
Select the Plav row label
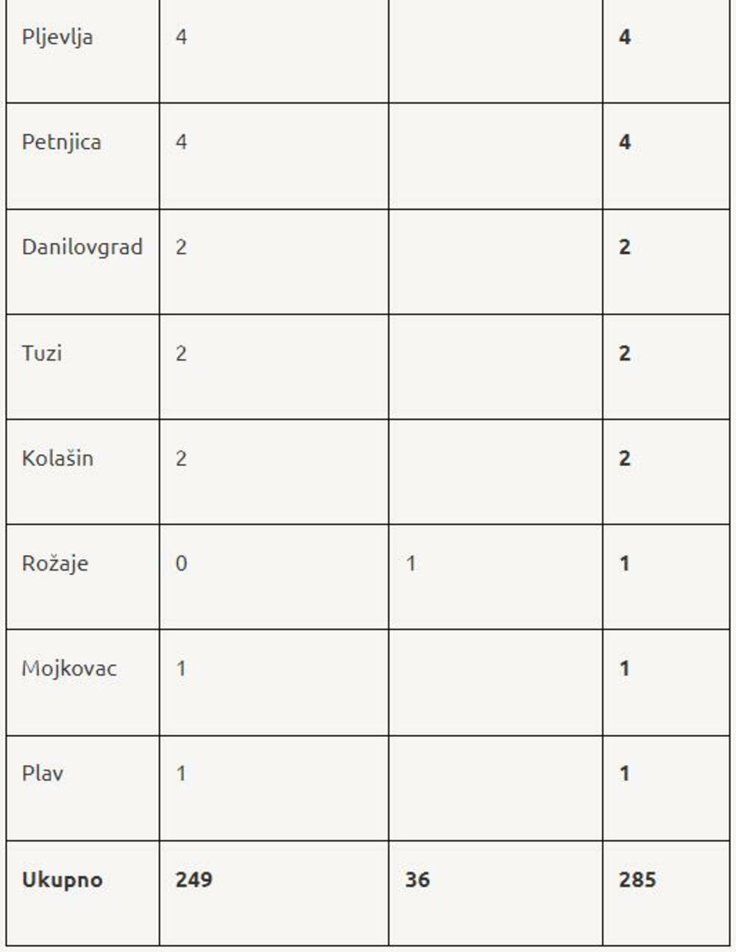pos(43,774)
